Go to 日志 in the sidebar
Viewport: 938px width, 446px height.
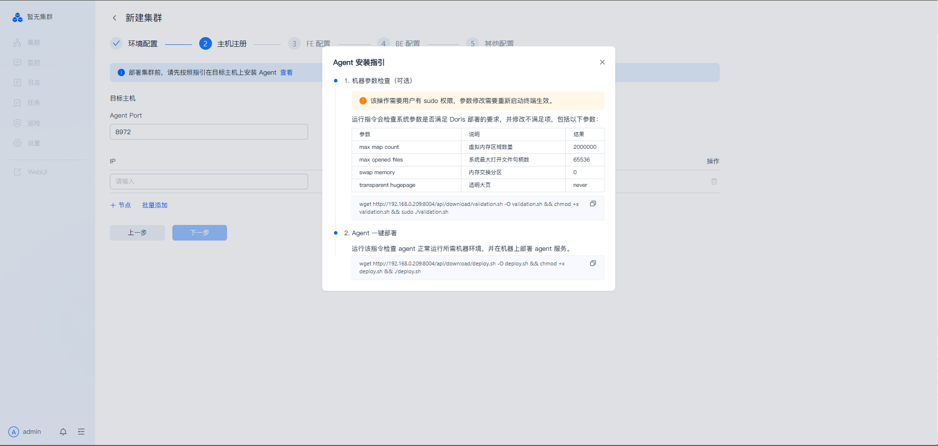(33, 83)
